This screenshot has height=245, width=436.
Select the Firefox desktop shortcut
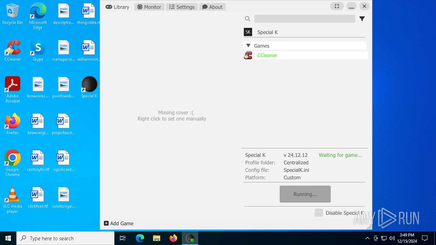click(13, 124)
